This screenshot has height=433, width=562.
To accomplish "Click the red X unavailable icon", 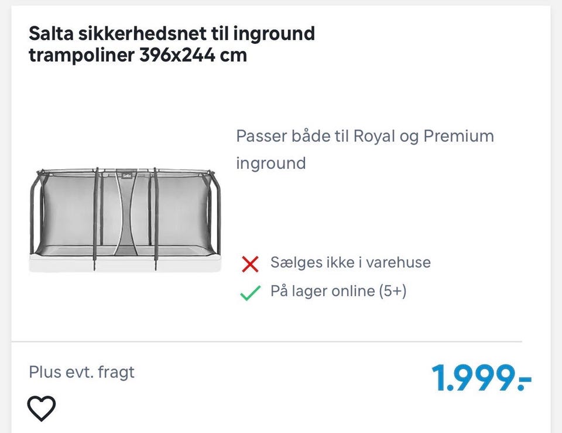I will 250,264.
